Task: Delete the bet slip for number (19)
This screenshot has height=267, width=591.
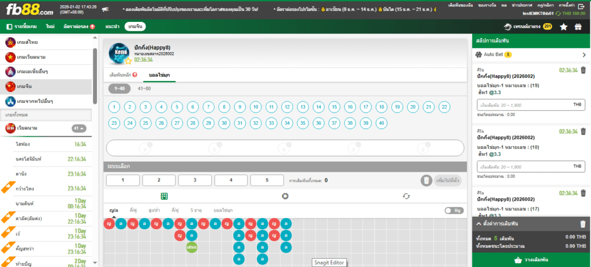Action: click(583, 70)
